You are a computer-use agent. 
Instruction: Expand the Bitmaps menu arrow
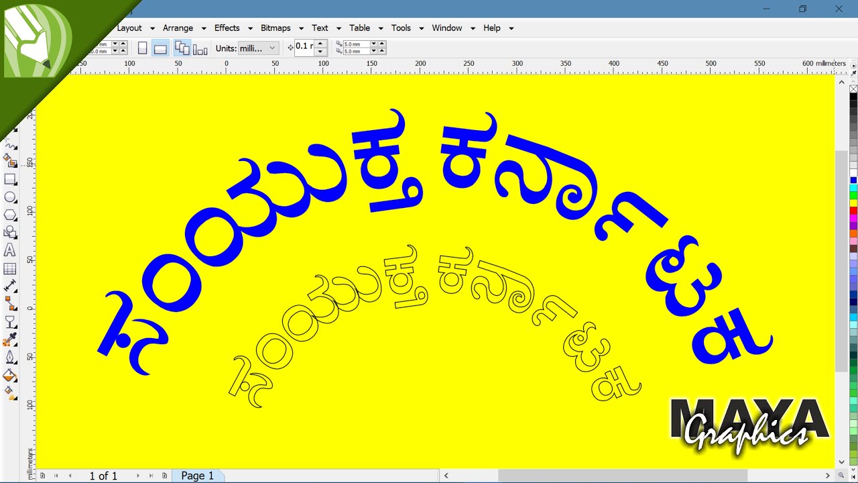click(x=301, y=28)
